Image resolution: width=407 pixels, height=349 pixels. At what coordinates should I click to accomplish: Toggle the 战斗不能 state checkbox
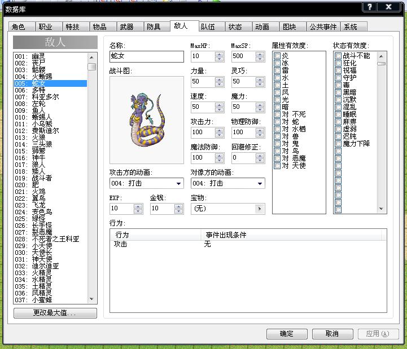click(338, 56)
